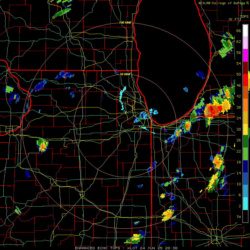Click the TOPS legend title
Screen dimensions: 250x250
244,16
